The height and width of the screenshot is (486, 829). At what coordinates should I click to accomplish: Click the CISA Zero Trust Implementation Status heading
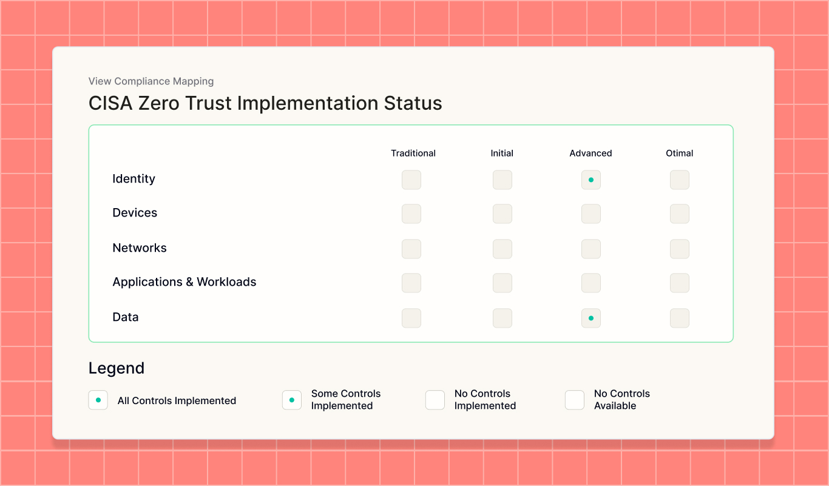coord(265,103)
